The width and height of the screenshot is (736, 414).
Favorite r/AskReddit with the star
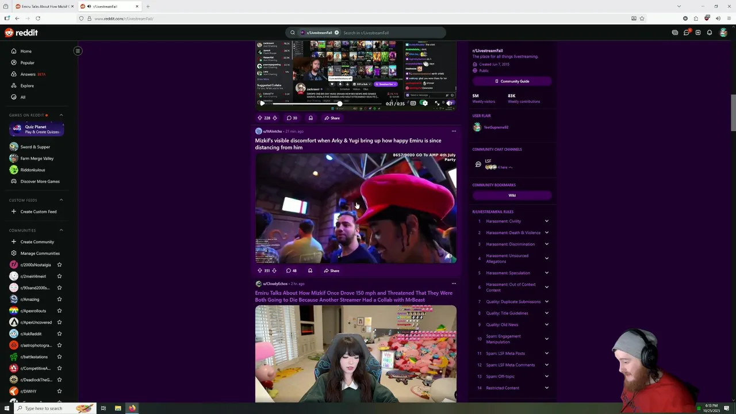pyautogui.click(x=59, y=333)
